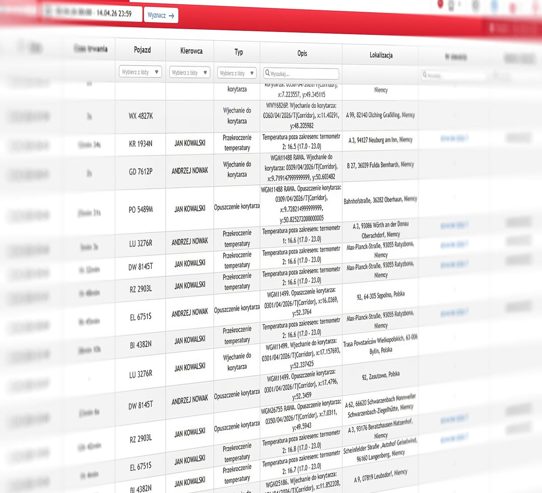The height and width of the screenshot is (493, 542).
Task: Click location A 3, 94127 Neuburg am Inn
Action: (x=380, y=140)
